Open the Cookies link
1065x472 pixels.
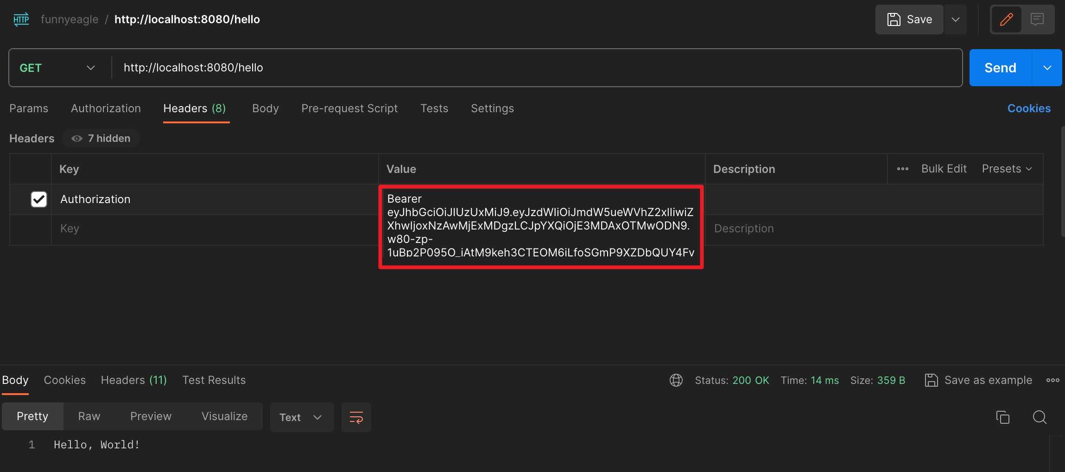(x=1028, y=108)
